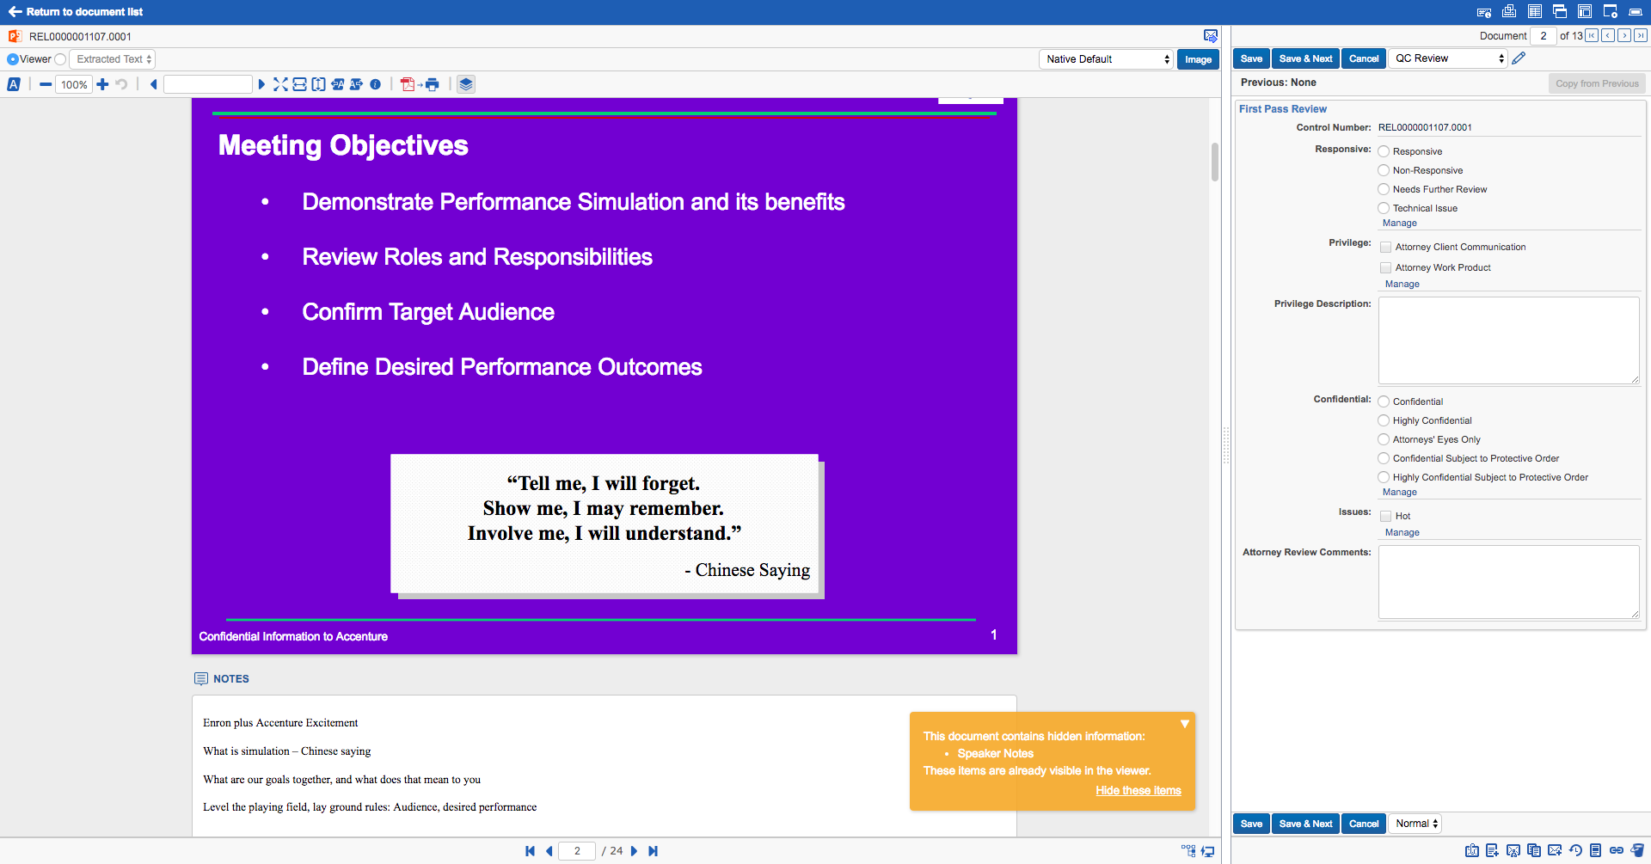Enable the Hot issue checkbox

[1385, 517]
